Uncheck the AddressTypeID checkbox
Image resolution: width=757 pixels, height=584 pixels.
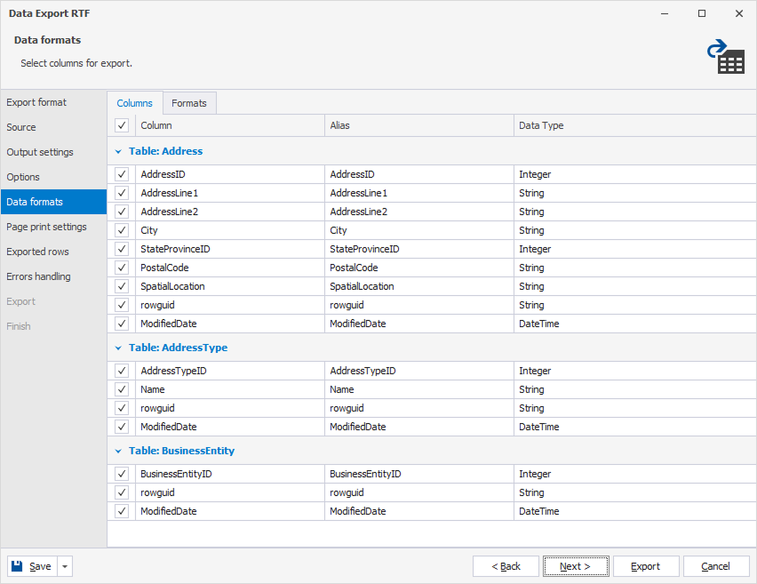pos(122,371)
